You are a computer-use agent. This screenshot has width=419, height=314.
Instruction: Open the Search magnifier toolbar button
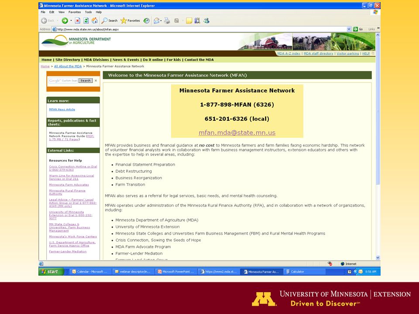[x=110, y=20]
